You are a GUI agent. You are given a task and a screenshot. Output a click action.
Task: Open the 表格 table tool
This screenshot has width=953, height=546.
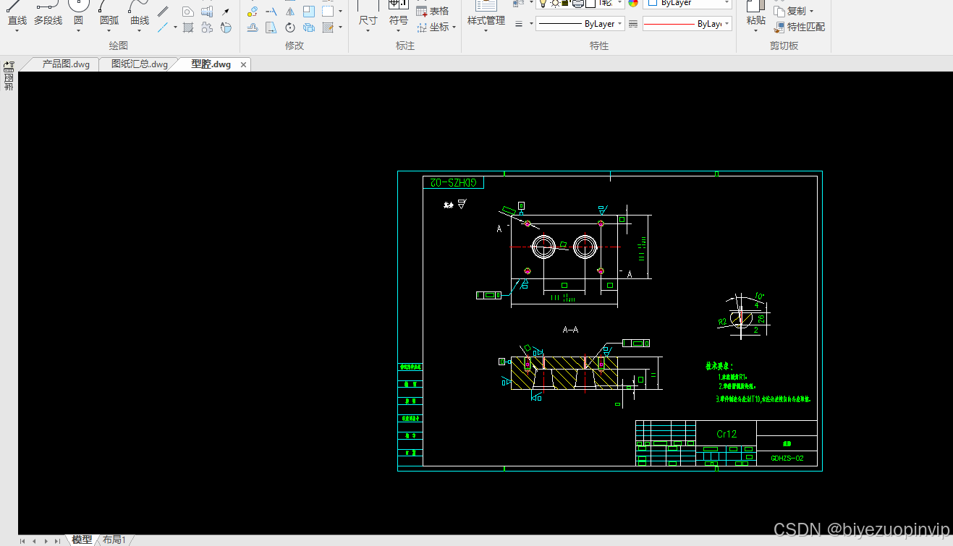click(x=433, y=11)
